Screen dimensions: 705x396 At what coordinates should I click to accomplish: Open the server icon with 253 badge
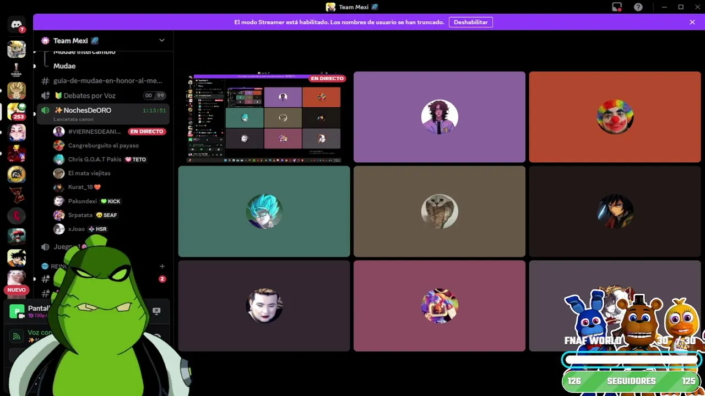(x=17, y=112)
